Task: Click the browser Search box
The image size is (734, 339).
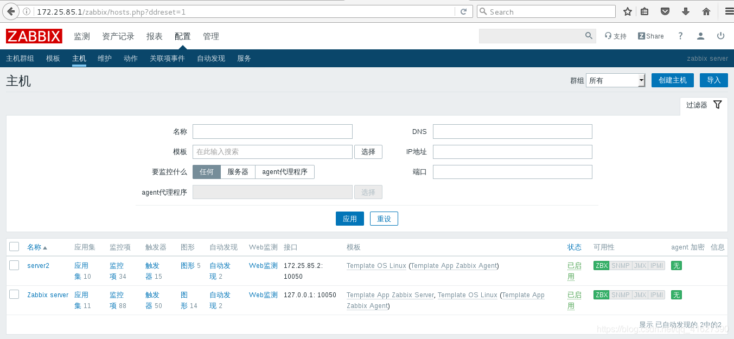Action: pos(546,11)
